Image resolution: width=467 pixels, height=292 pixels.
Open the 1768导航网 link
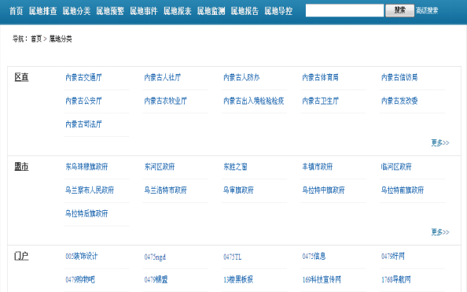click(x=395, y=279)
